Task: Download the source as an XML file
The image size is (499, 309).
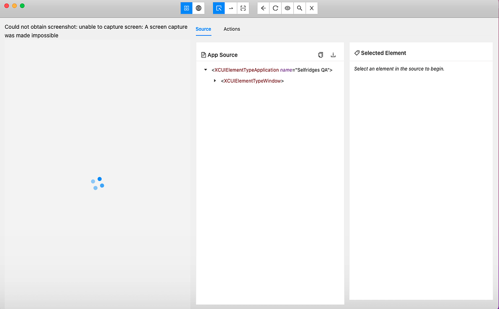Action: (x=333, y=55)
